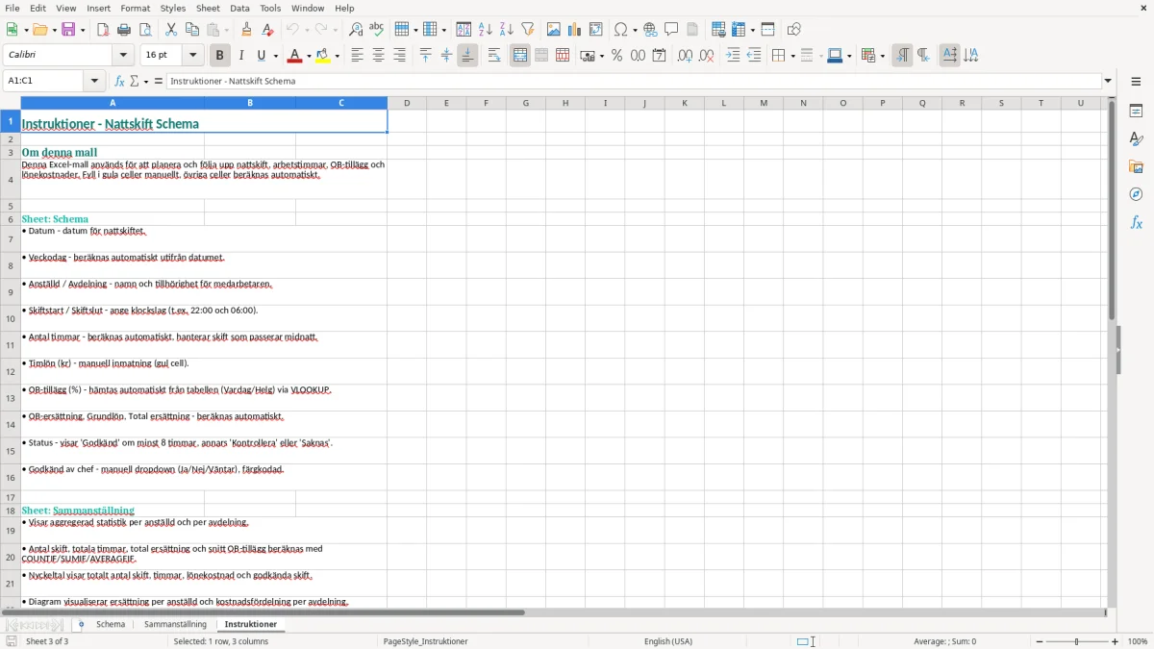Expand the formula bar

click(1108, 82)
